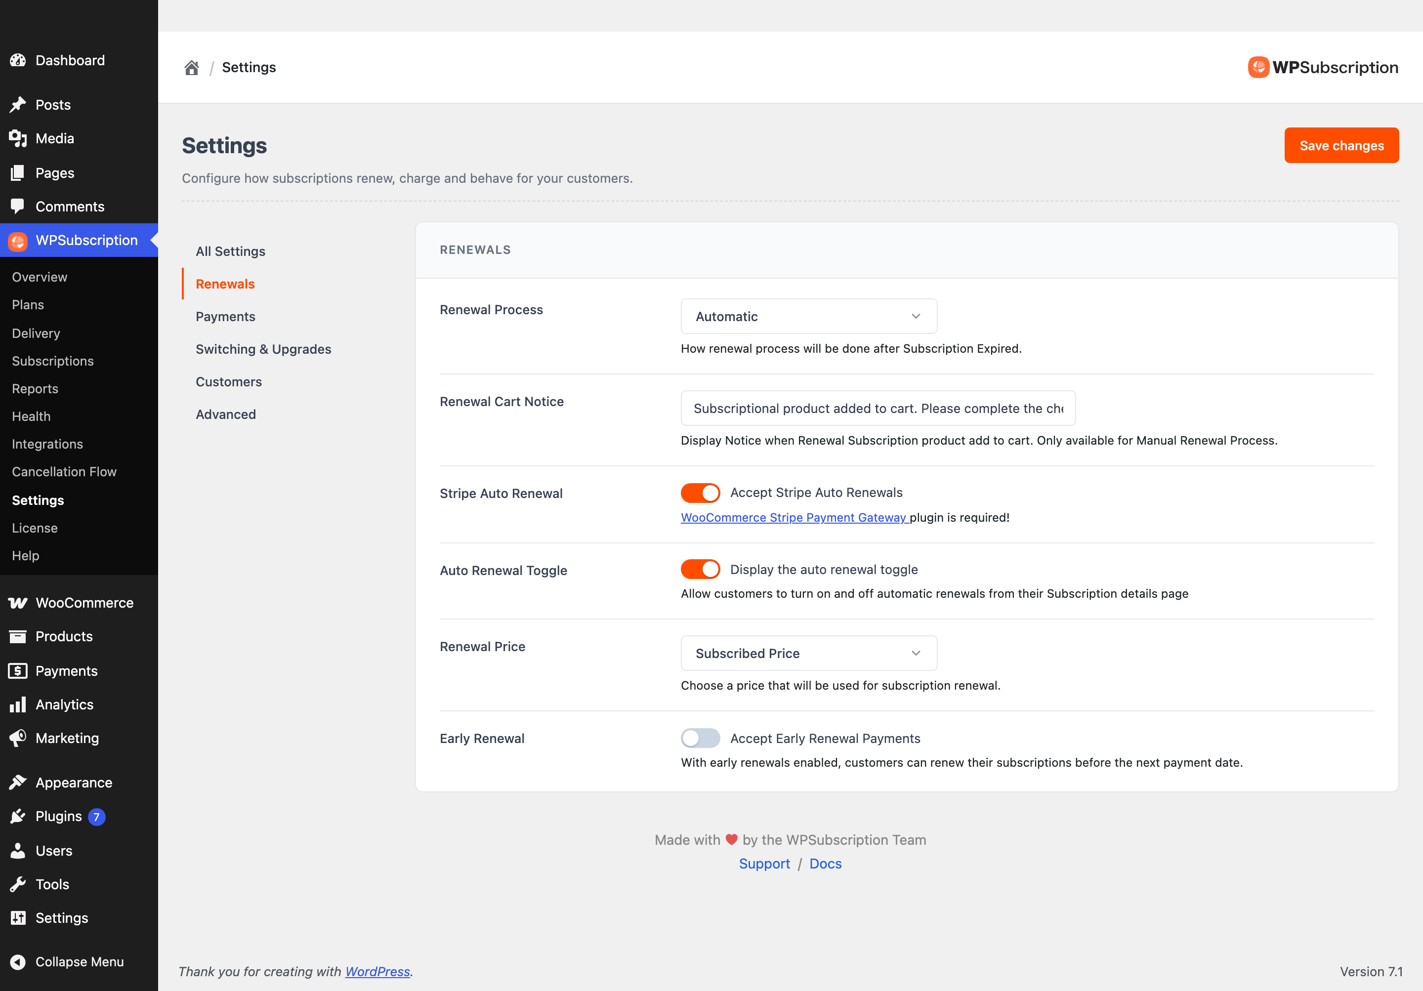The width and height of the screenshot is (1423, 991).
Task: Go to the Advanced settings tab
Action: click(226, 414)
